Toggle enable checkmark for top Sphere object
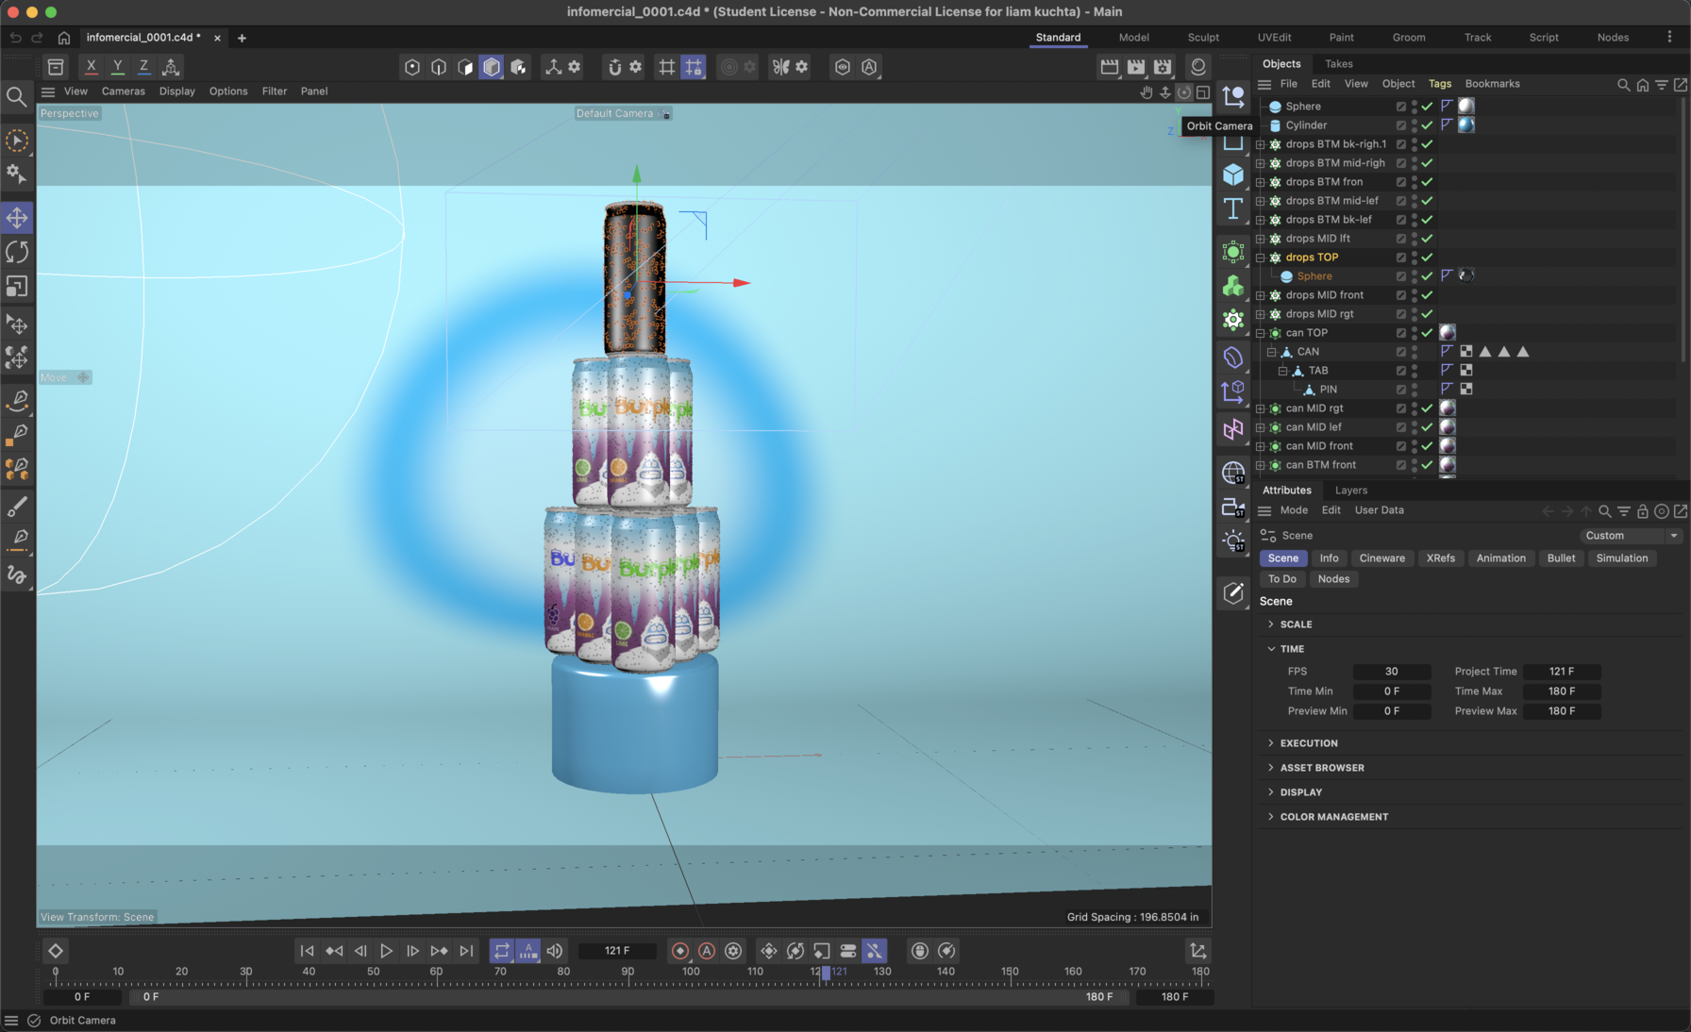 [x=1428, y=107]
